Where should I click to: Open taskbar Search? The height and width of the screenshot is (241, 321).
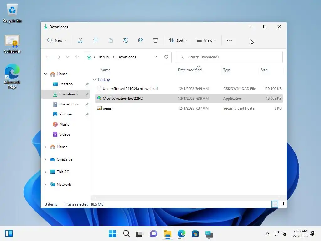pos(126,233)
